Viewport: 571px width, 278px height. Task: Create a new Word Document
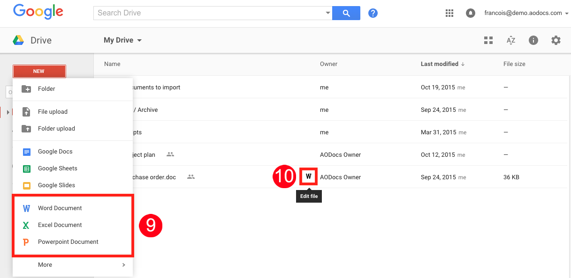click(73, 208)
